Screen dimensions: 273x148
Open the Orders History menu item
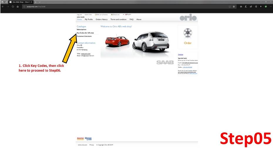coord(102,19)
